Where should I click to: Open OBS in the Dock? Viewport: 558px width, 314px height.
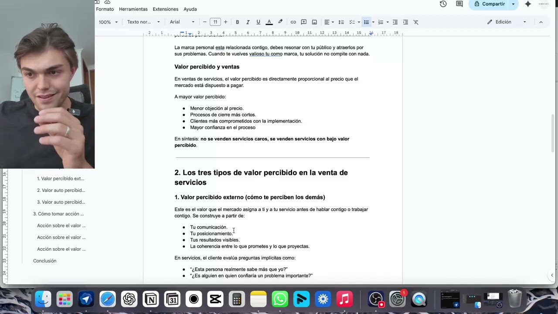click(x=376, y=299)
